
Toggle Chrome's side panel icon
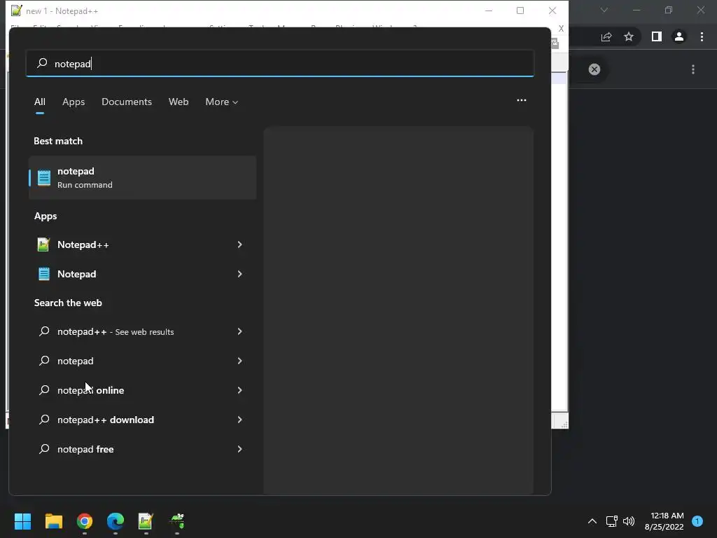[x=657, y=36]
